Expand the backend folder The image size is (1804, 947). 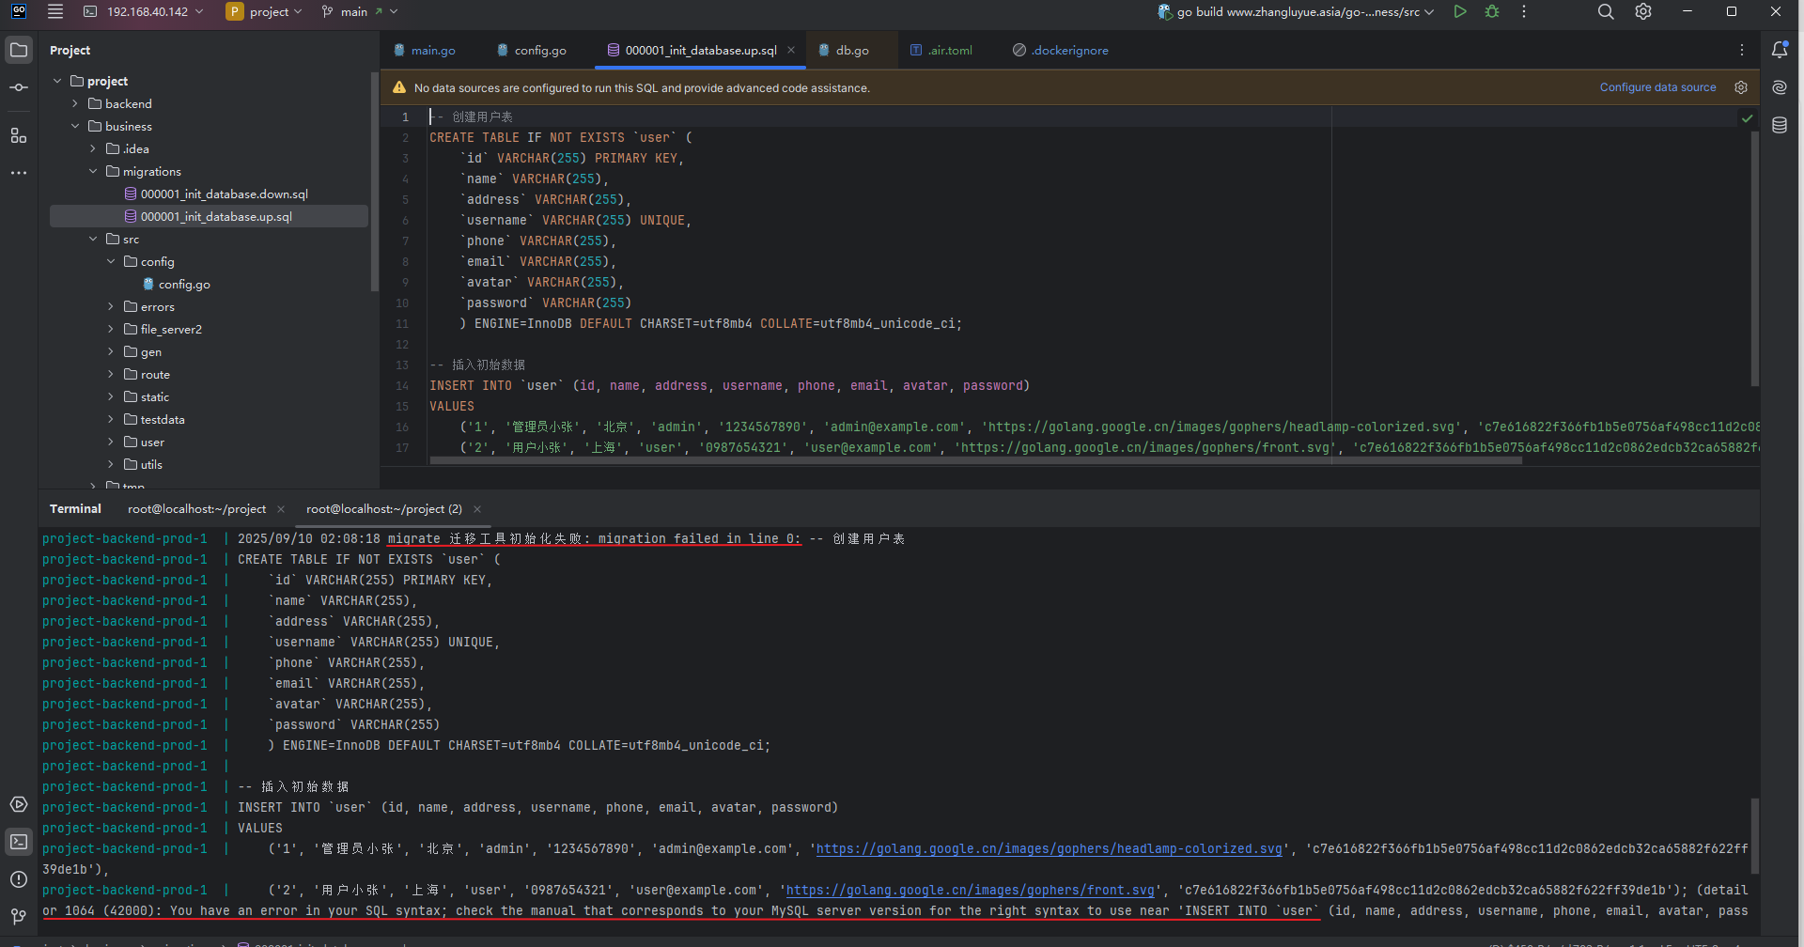75,103
